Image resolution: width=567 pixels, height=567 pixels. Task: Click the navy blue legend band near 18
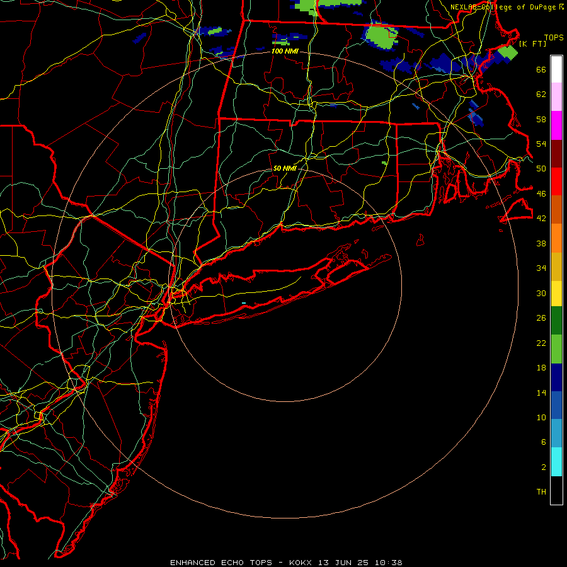click(x=556, y=377)
